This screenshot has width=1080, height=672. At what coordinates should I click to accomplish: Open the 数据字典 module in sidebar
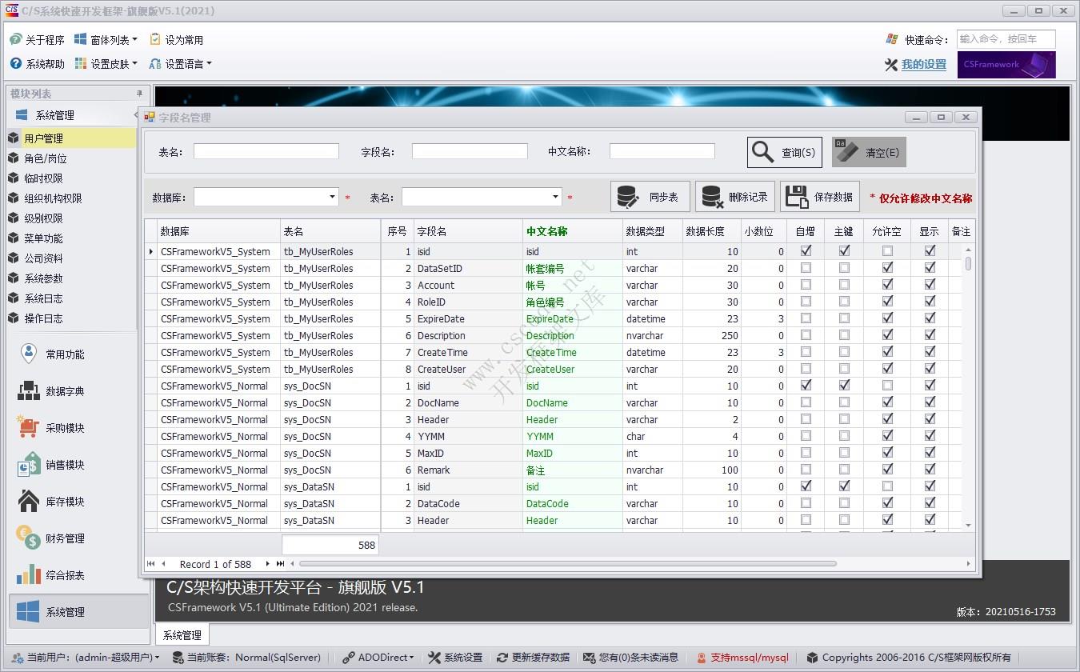64,391
